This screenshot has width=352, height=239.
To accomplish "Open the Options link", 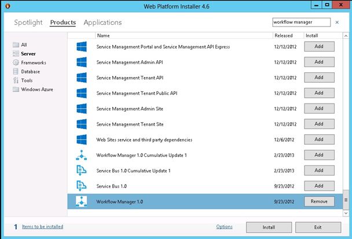I will [x=224, y=227].
